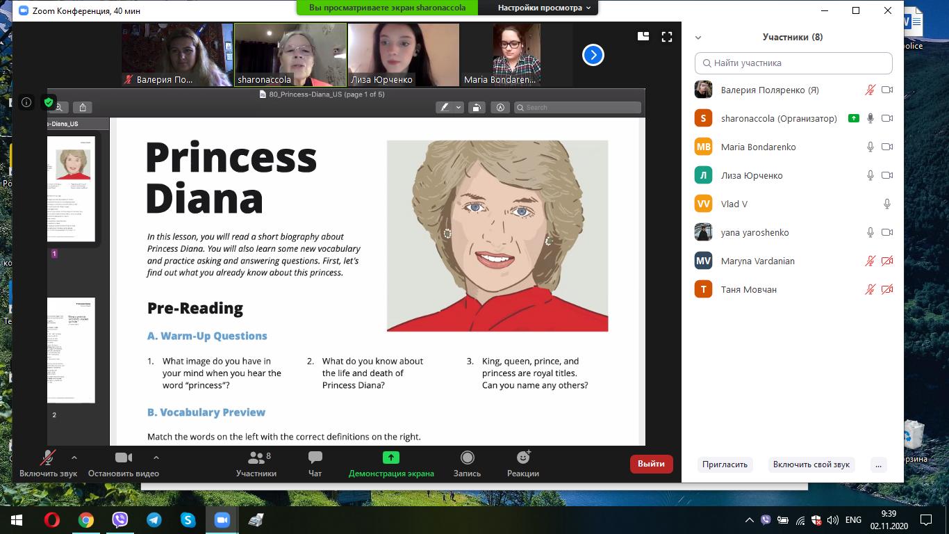Click microphone icon for Maria Bondarenko
The width and height of the screenshot is (949, 534).
tap(870, 147)
